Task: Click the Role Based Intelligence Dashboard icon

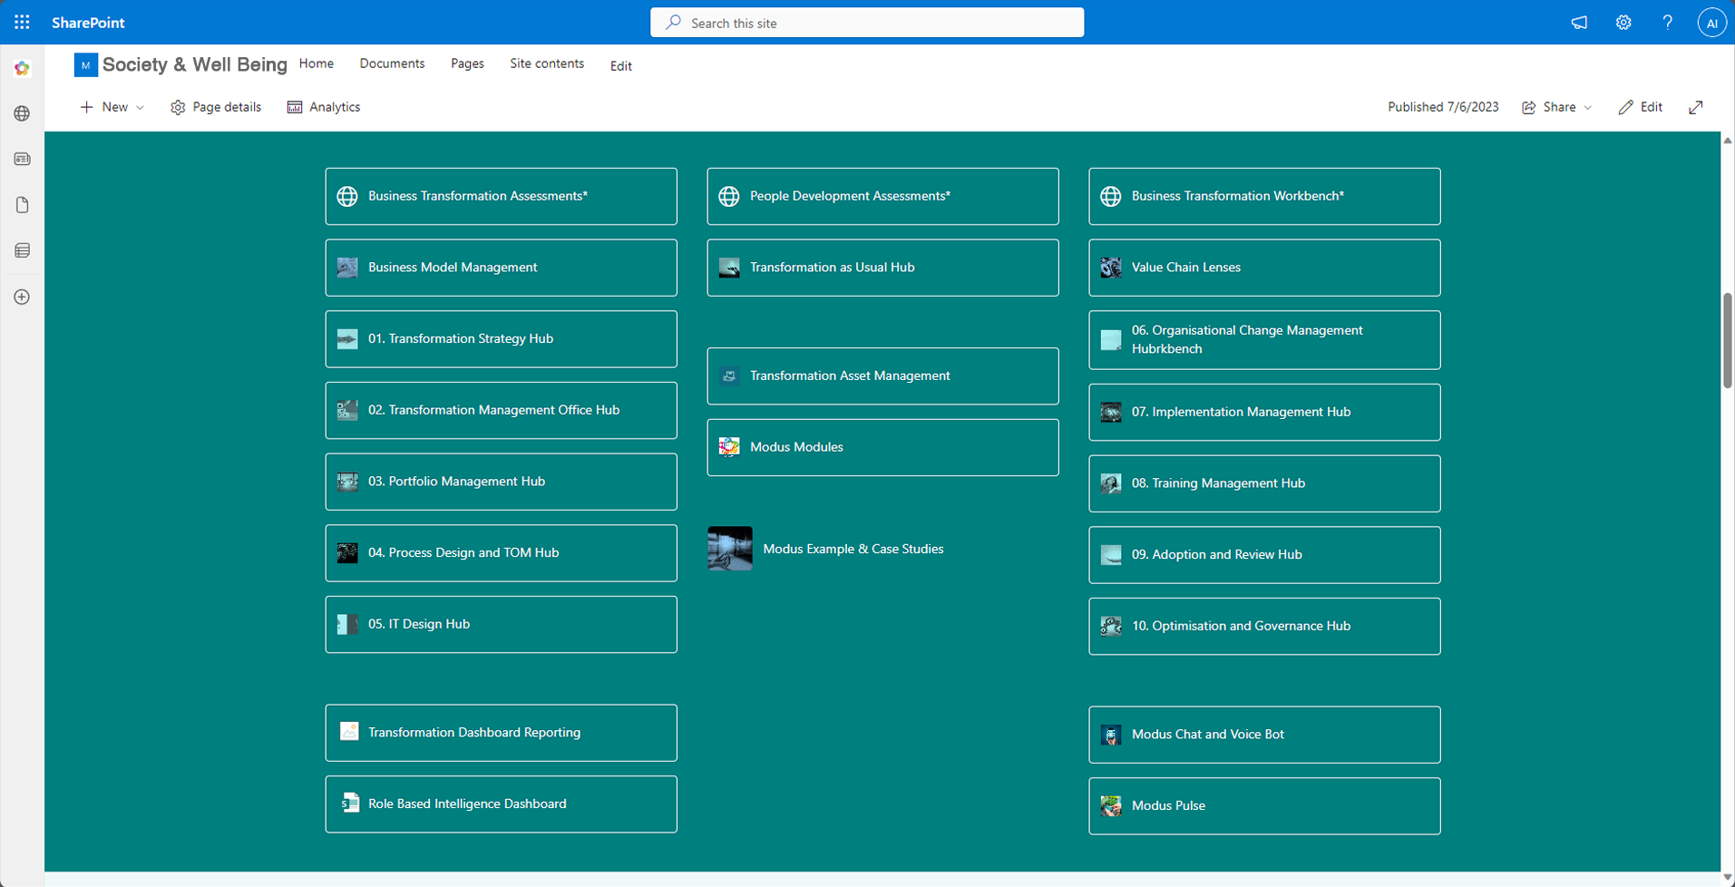Action: click(349, 804)
